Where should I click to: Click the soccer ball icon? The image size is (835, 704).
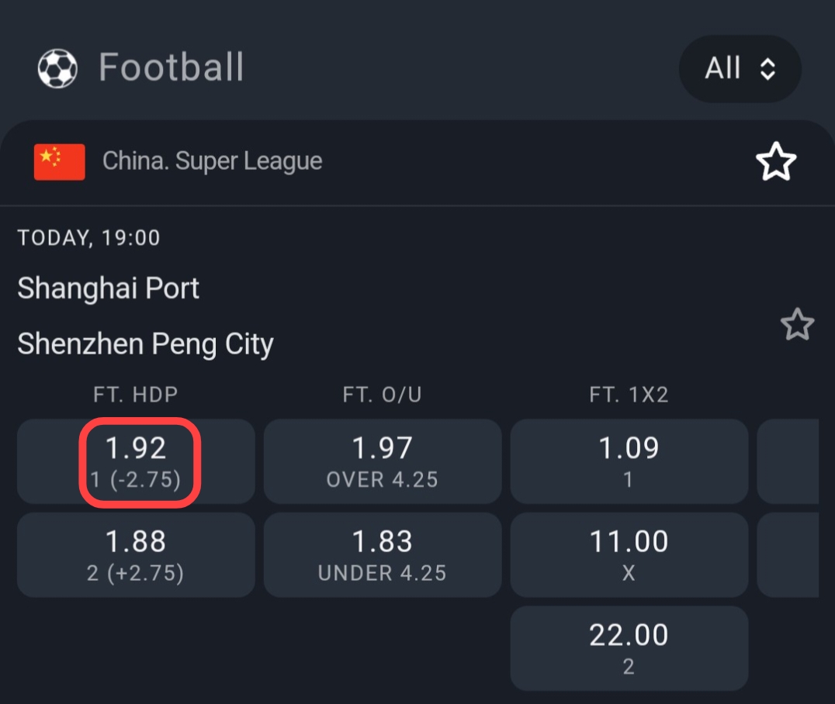[x=57, y=68]
